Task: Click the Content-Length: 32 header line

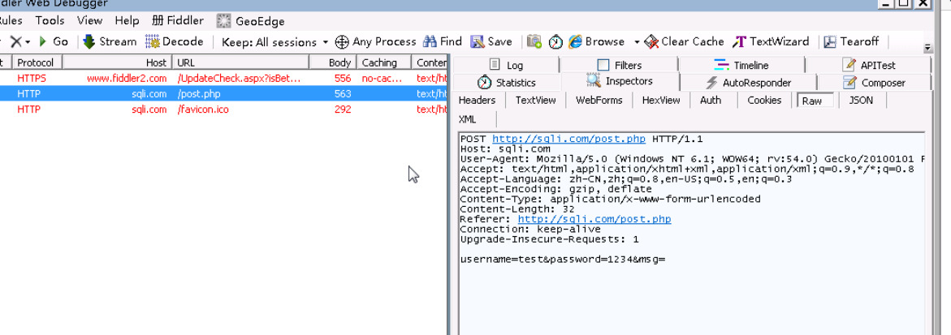Action: click(x=517, y=209)
